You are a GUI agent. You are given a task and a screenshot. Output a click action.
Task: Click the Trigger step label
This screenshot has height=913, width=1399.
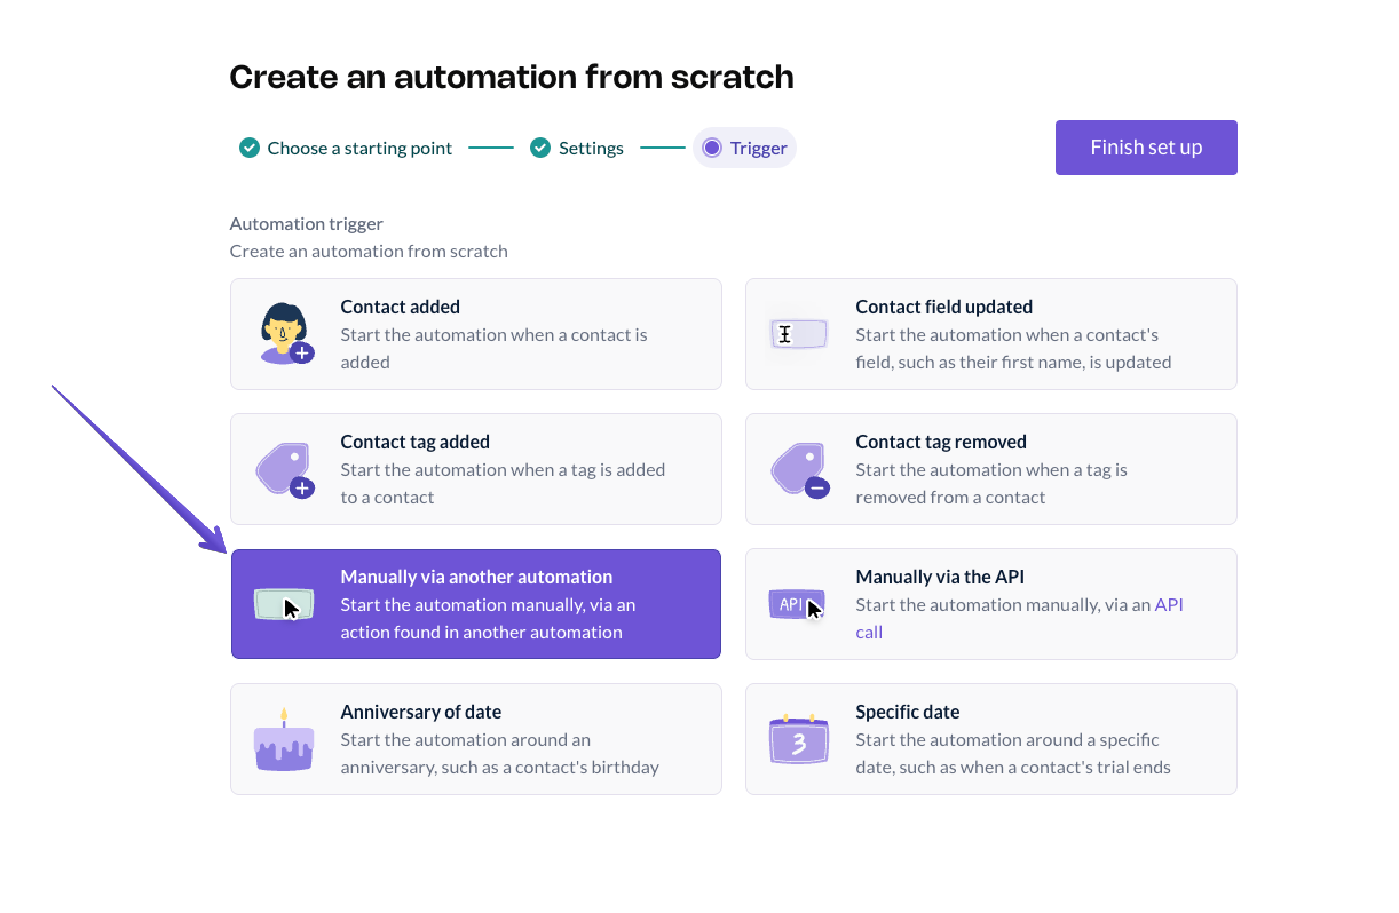(758, 148)
